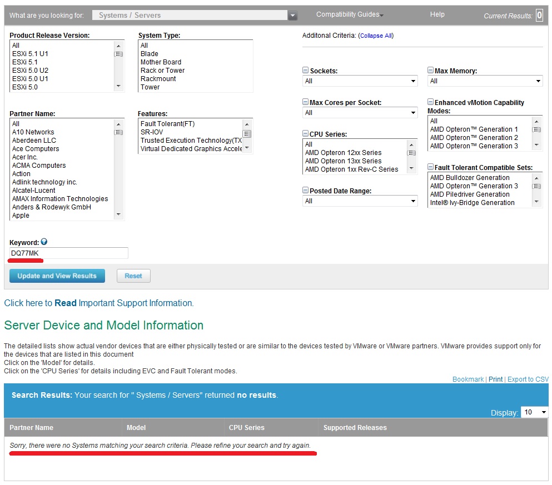Image resolution: width=552 pixels, height=485 pixels.
Task: Open the Sockets dropdown
Action: [360, 81]
